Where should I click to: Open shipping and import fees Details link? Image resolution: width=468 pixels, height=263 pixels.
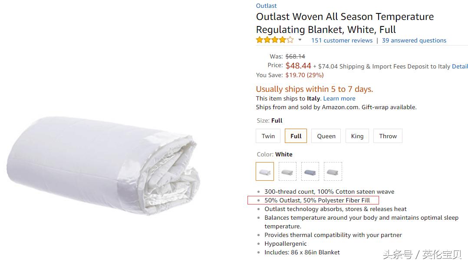(x=459, y=66)
